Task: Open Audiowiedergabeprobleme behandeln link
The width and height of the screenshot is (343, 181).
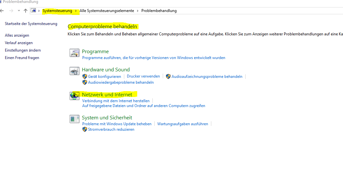Action: click(x=121, y=82)
